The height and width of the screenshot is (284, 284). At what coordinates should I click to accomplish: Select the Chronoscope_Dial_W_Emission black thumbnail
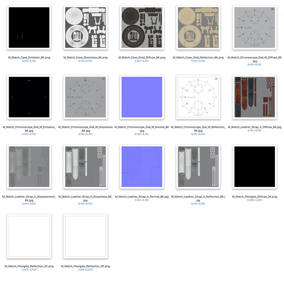pos(29,97)
